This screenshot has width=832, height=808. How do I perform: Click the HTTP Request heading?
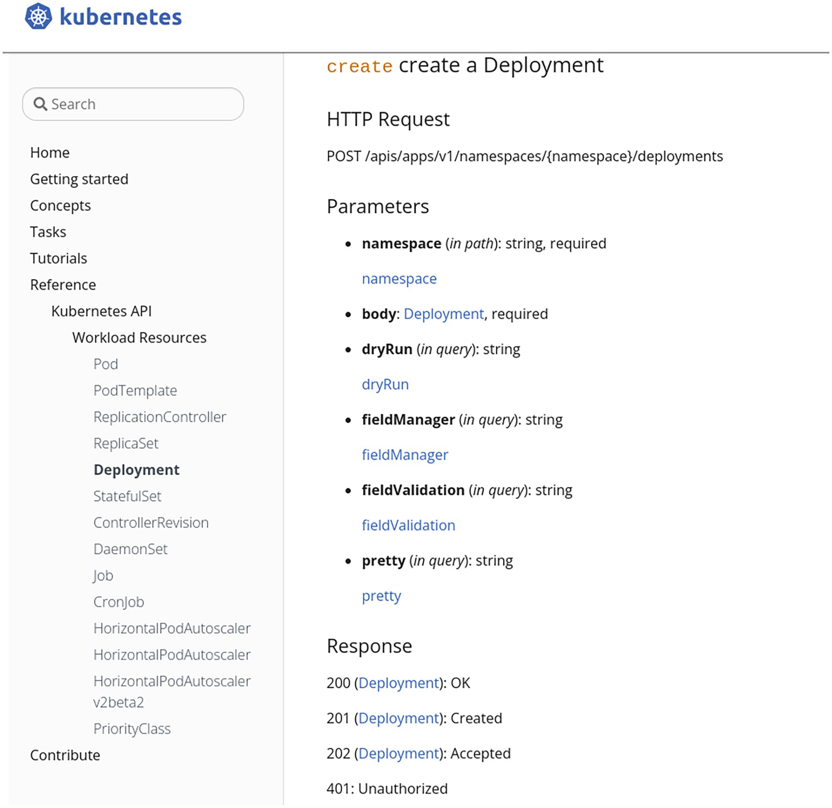[x=388, y=119]
